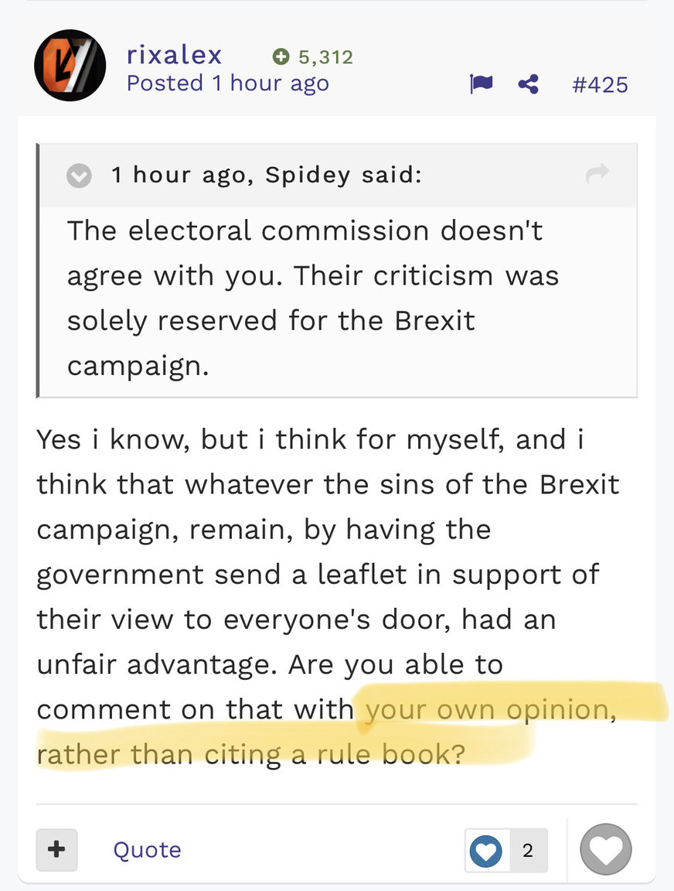Click the Quote link under the post
This screenshot has height=891, width=674.
[147, 849]
